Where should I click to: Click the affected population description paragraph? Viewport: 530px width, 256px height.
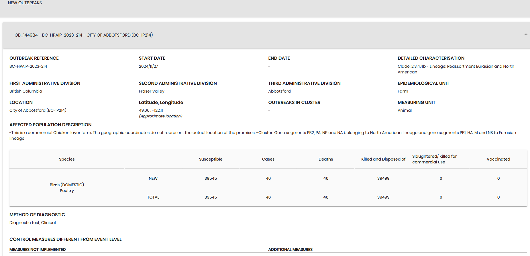[x=263, y=135]
